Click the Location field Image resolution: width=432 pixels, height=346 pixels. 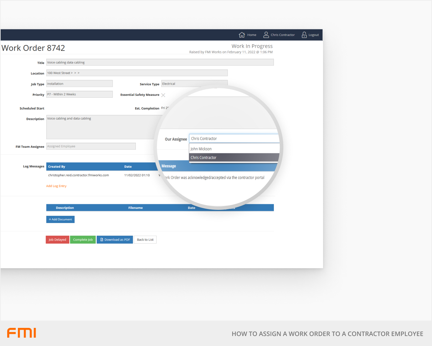point(137,73)
